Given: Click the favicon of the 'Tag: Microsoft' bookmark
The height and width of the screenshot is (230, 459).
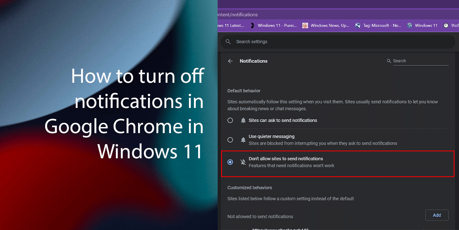Looking at the screenshot, I should 357,25.
